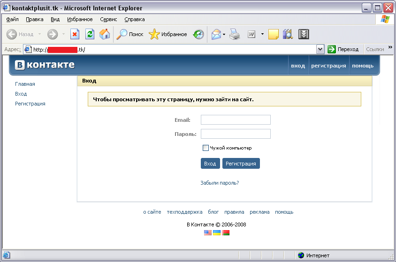Open Поиск search toolbar button
Image resolution: width=396 pixels, height=262 pixels.
tap(130, 34)
